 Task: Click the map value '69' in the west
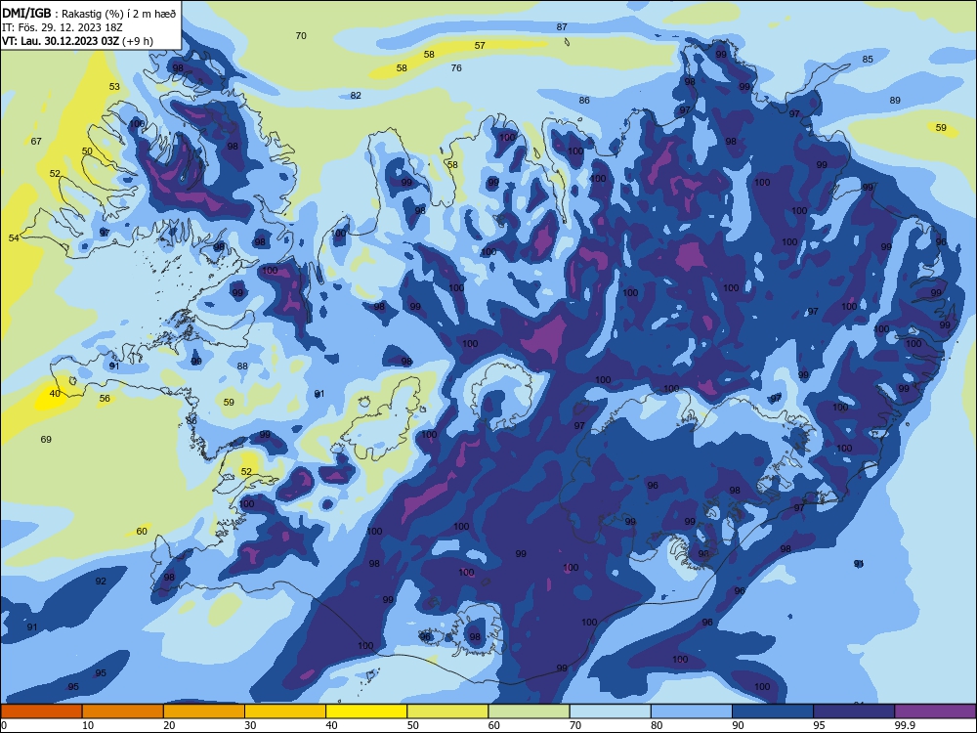coord(46,440)
